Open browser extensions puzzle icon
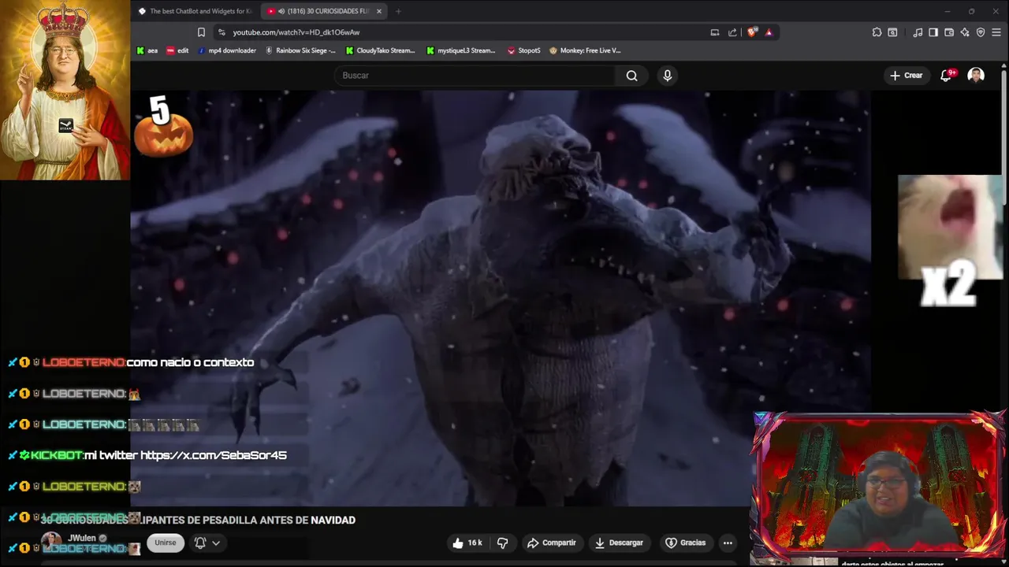The image size is (1009, 567). [x=877, y=32]
